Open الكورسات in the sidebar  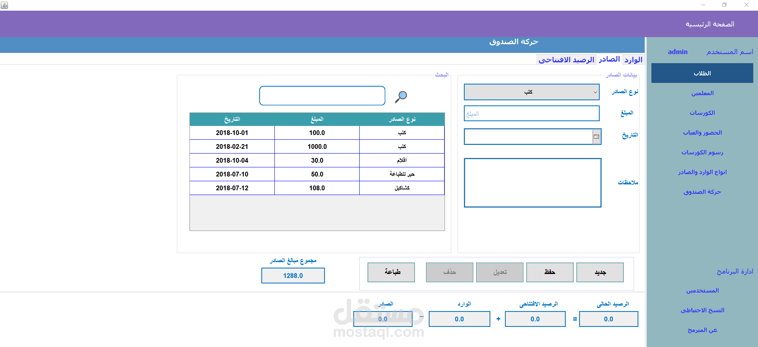pyautogui.click(x=702, y=113)
